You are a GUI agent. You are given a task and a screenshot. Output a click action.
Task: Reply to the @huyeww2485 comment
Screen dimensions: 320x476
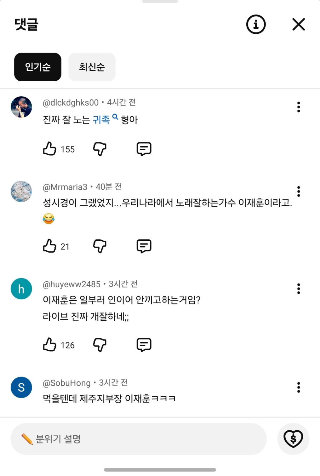[144, 345]
